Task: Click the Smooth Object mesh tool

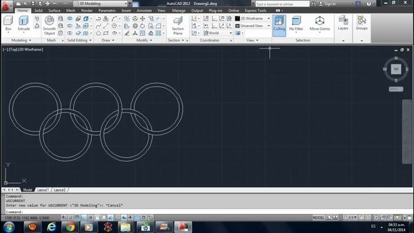Action: pos(49,25)
